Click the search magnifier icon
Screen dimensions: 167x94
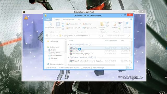(x=129, y=36)
